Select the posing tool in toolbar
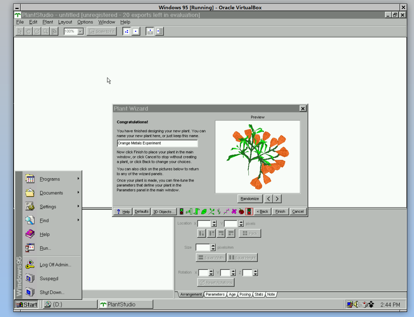The width and height of the screenshot is (414, 317). [54, 31]
